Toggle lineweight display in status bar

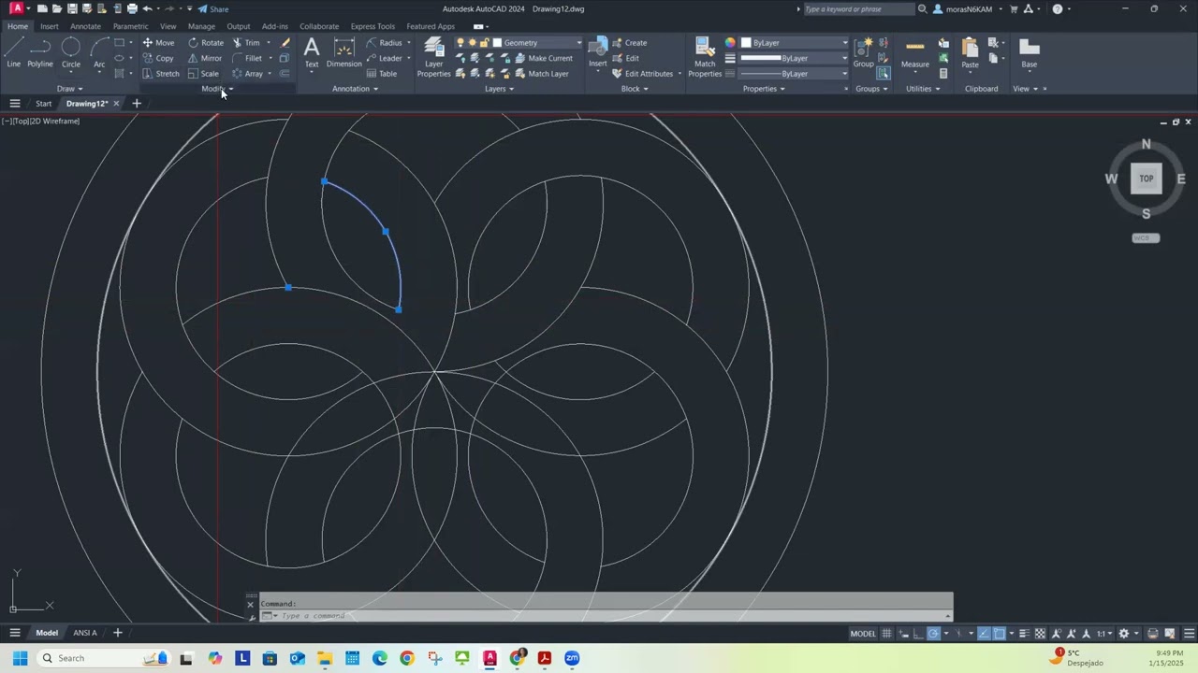(x=1024, y=634)
